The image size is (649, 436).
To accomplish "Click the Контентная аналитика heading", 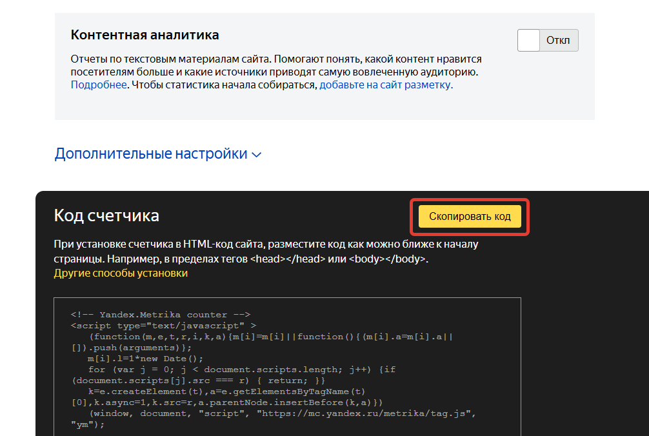I will 145,35.
